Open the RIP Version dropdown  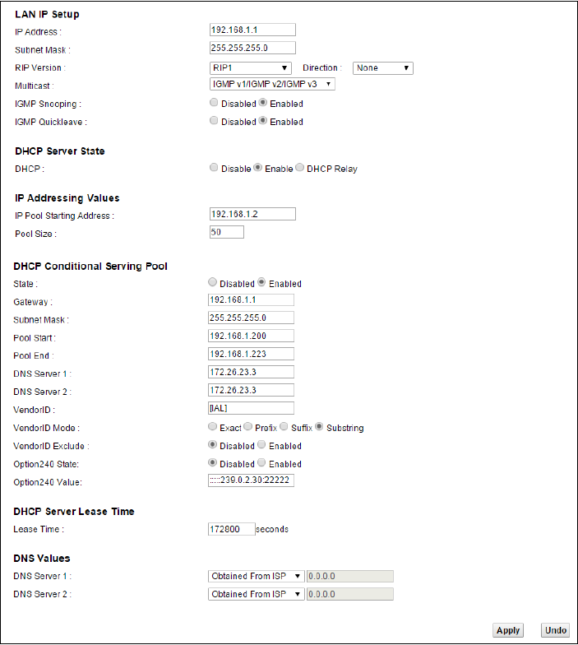(250, 67)
